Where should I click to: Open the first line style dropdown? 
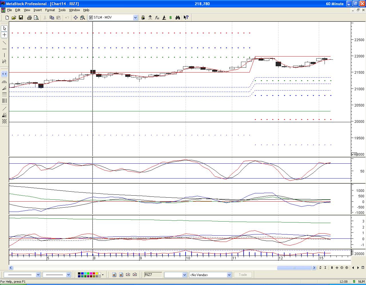[38, 275]
